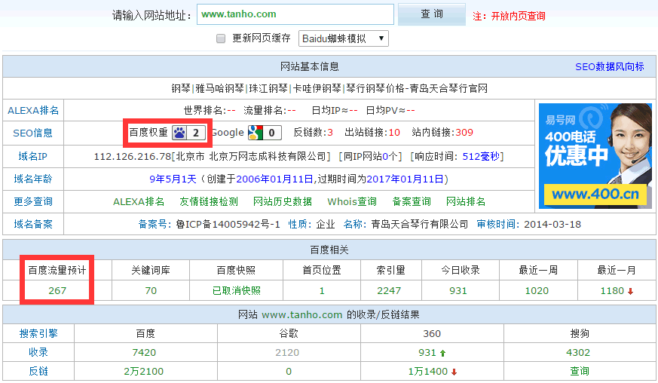Click the 首页位置 value 1
The width and height of the screenshot is (658, 383).
click(x=322, y=290)
